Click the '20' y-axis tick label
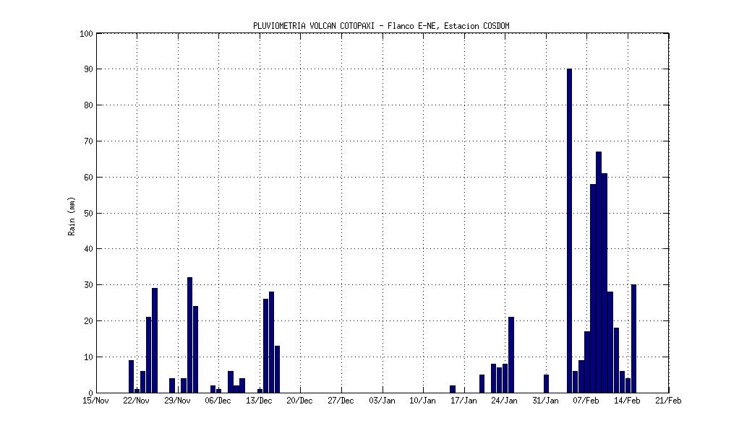 point(89,321)
